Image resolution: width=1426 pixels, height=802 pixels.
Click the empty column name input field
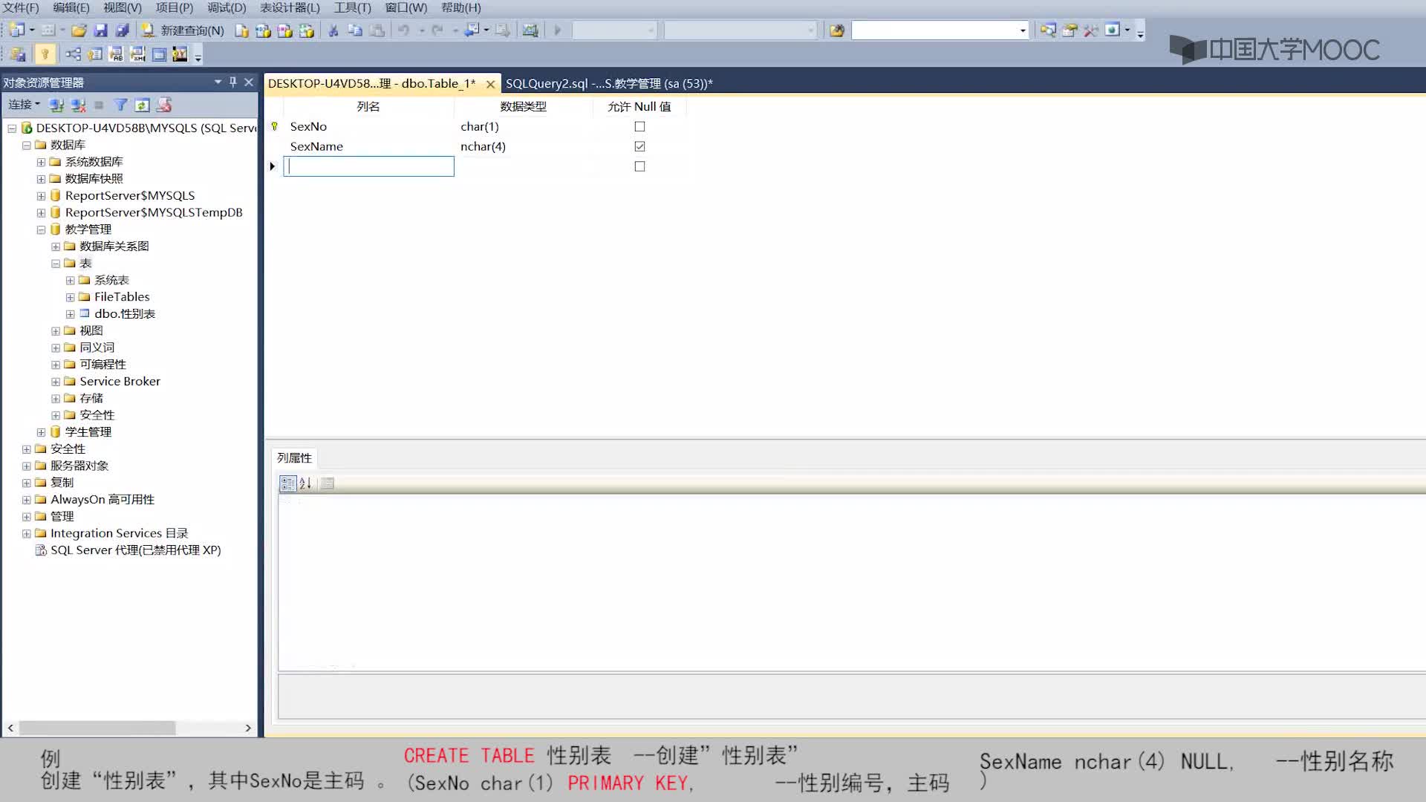tap(368, 166)
